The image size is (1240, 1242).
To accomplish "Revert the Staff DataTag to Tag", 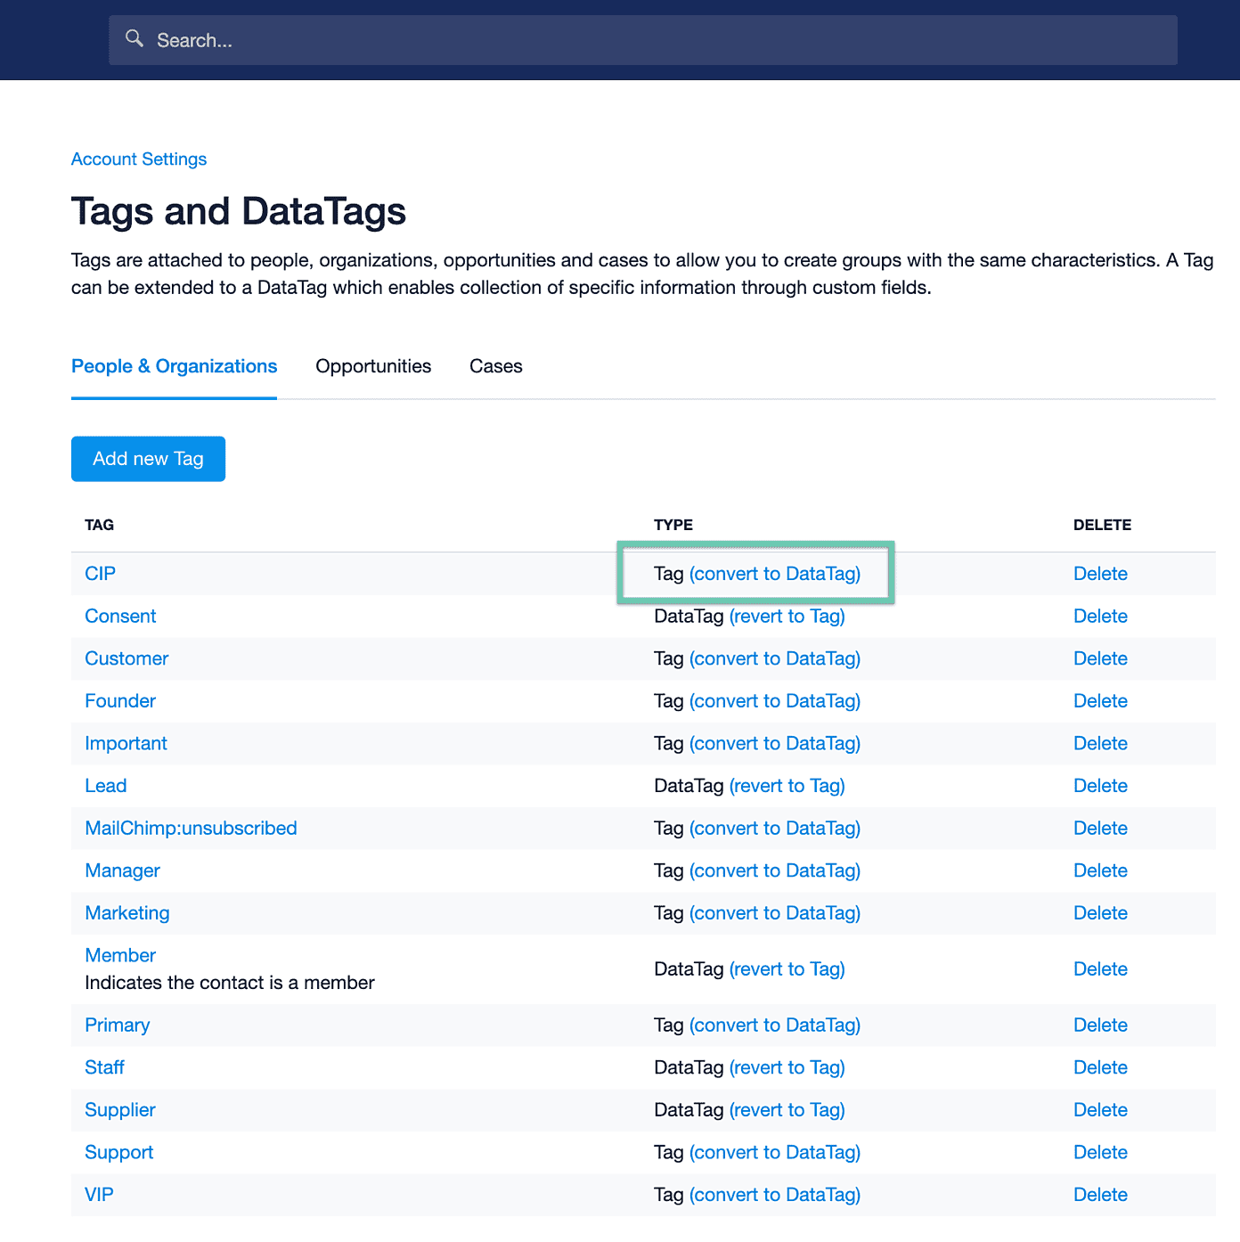I will (x=787, y=1067).
